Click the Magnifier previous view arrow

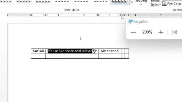click(175, 32)
